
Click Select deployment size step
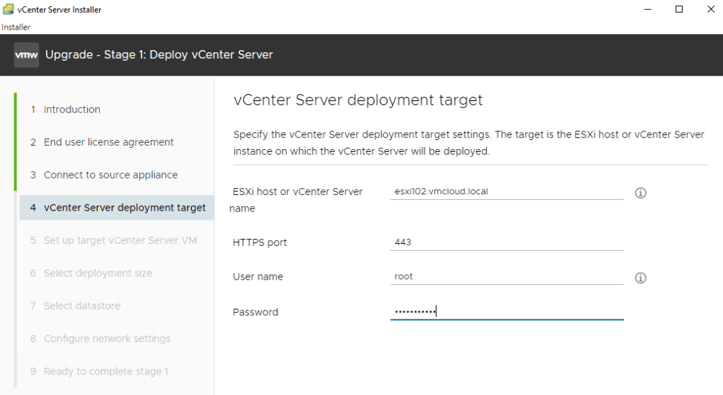(x=98, y=273)
